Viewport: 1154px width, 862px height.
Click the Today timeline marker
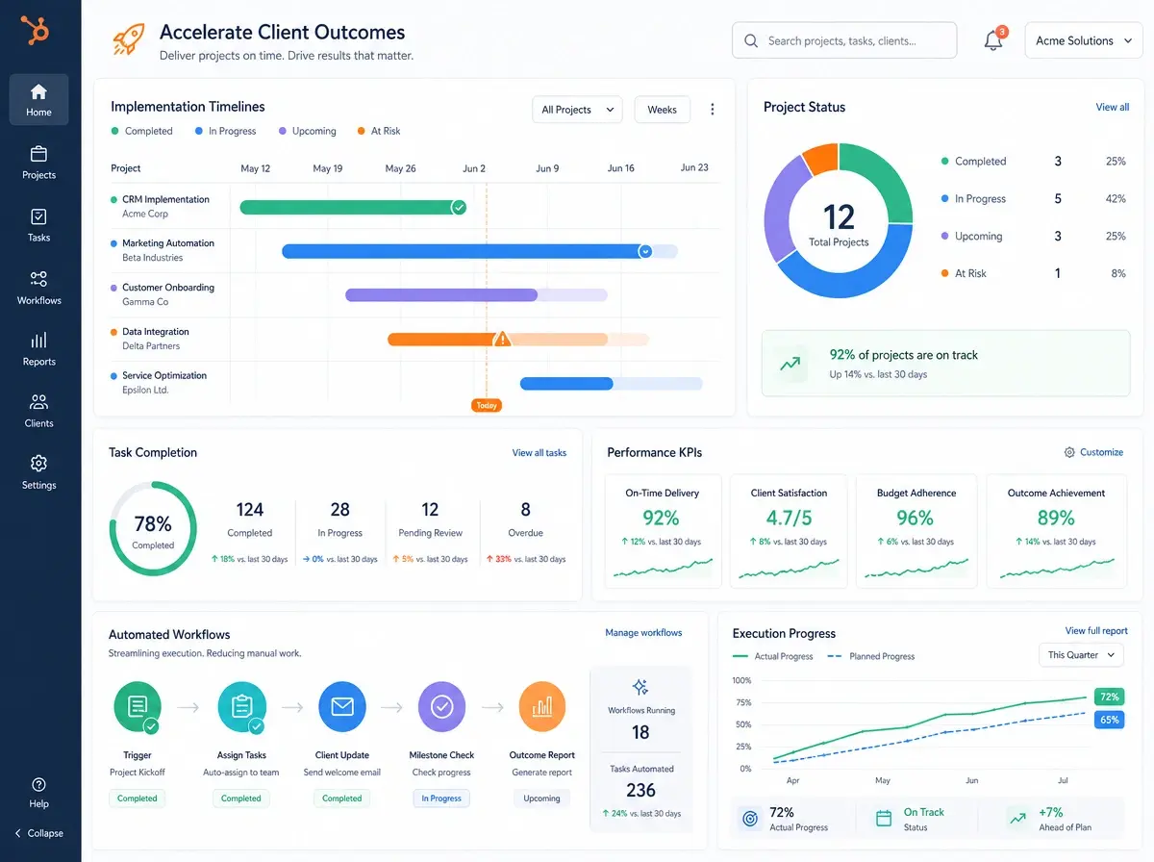point(487,405)
